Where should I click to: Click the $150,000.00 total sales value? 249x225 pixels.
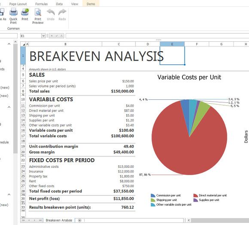click(x=122, y=91)
